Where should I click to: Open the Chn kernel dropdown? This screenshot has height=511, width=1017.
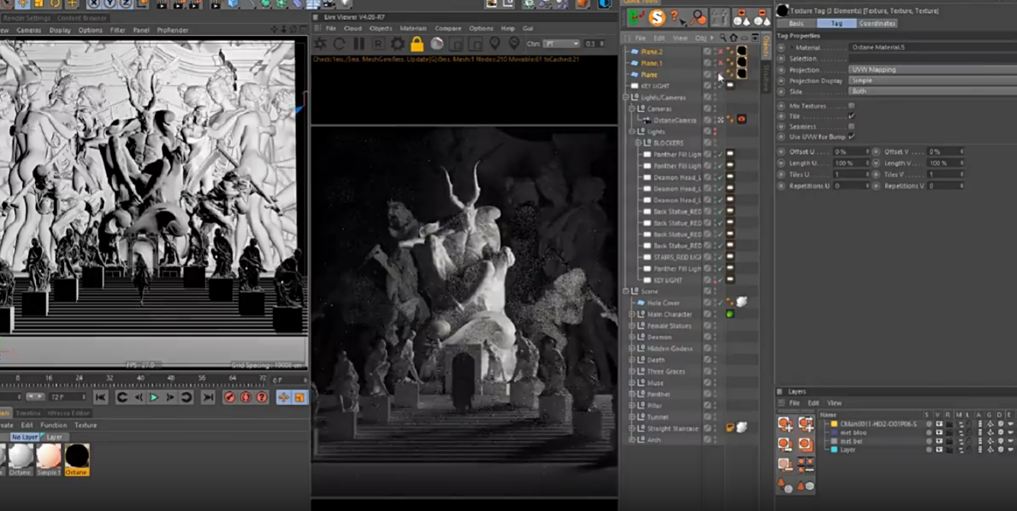pyautogui.click(x=561, y=44)
